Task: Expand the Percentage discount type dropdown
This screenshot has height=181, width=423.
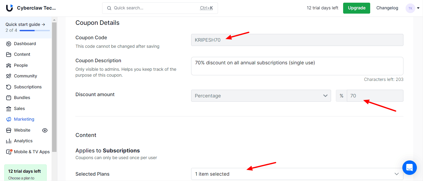Action: tap(261, 96)
